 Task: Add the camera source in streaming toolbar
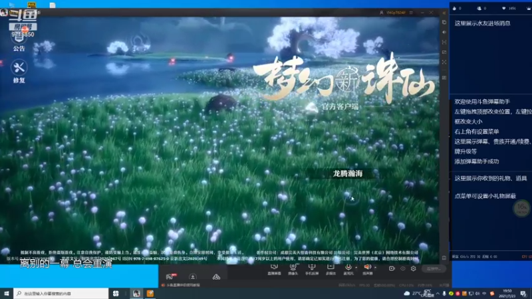(x=293, y=269)
